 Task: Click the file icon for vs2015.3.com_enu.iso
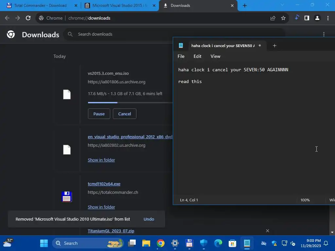67,94
